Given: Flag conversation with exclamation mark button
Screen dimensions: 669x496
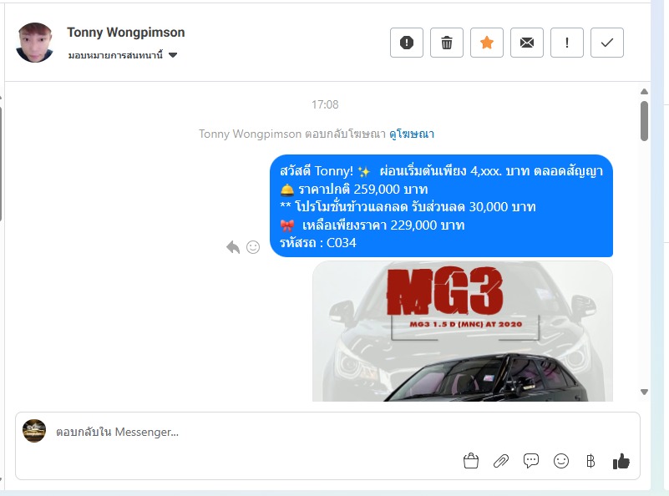Looking at the screenshot, I should (567, 43).
